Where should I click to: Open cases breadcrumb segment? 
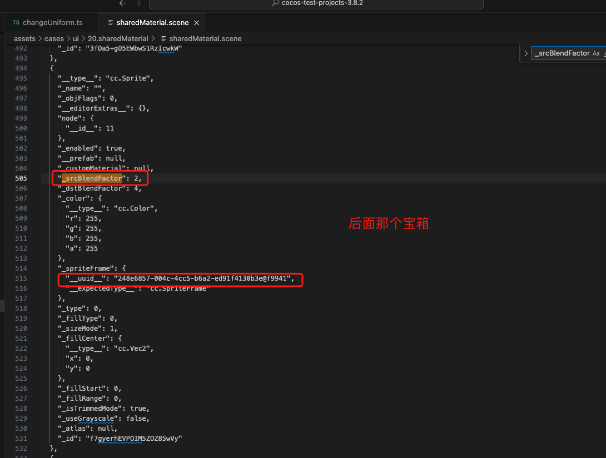(x=54, y=39)
